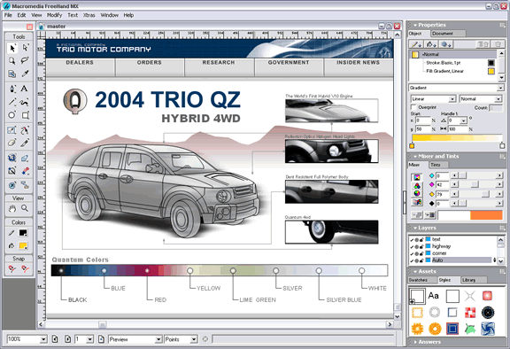Select the Text tool
510x349 pixels.
(x=25, y=89)
